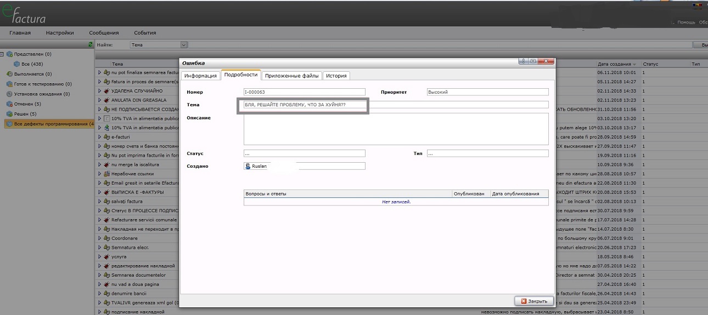Click the Приоритет field showing Высокий

[x=488, y=92]
